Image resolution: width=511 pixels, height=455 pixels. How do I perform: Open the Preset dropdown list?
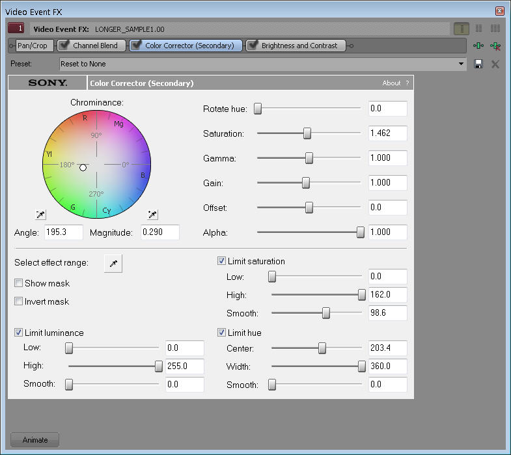coord(462,64)
